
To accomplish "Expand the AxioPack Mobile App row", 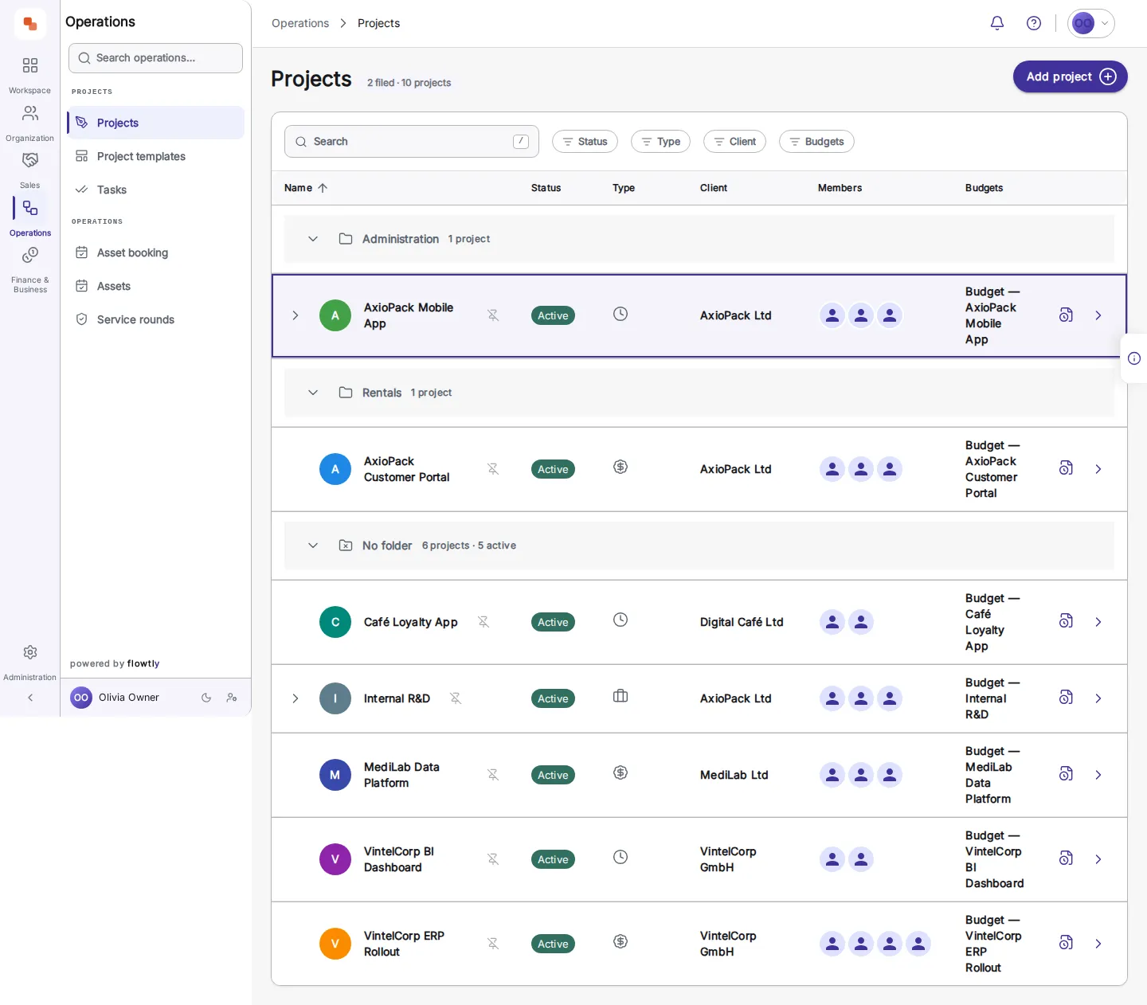I will pyautogui.click(x=296, y=315).
